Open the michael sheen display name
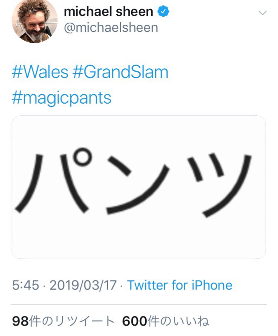The image size is (278, 336). (109, 12)
